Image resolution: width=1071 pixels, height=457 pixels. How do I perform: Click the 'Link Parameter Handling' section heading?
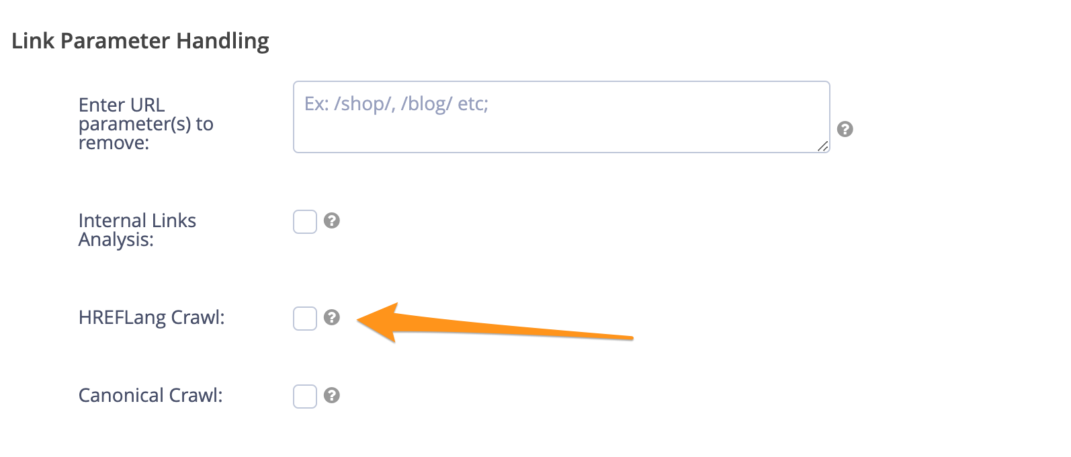[140, 41]
